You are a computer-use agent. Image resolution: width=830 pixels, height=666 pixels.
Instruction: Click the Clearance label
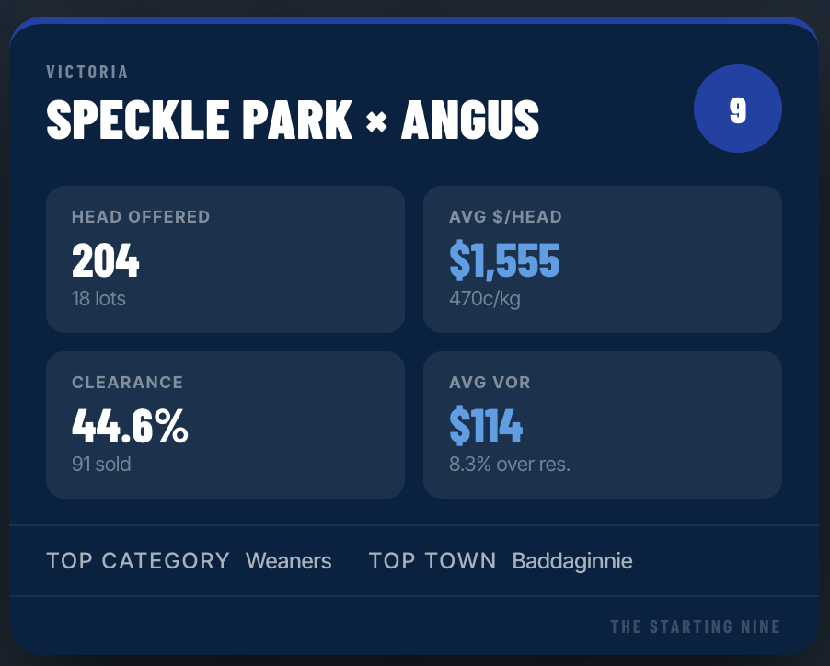pos(127,382)
